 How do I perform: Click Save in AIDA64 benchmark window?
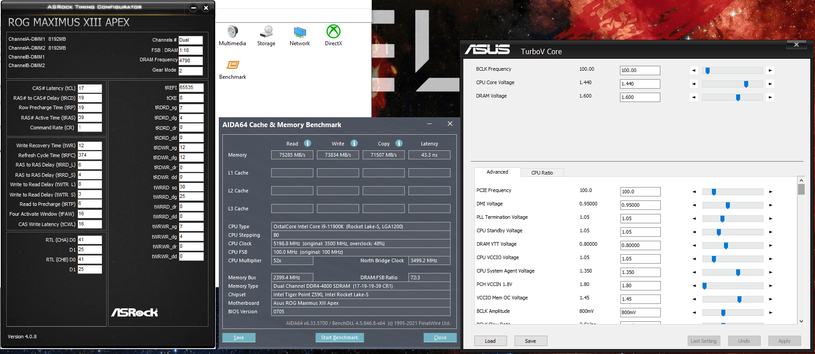pos(239,337)
